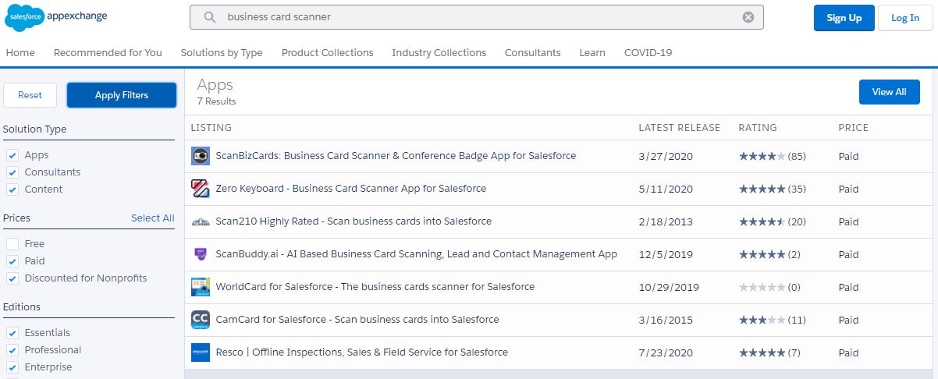
Task: Click the View All button
Action: coord(889,92)
